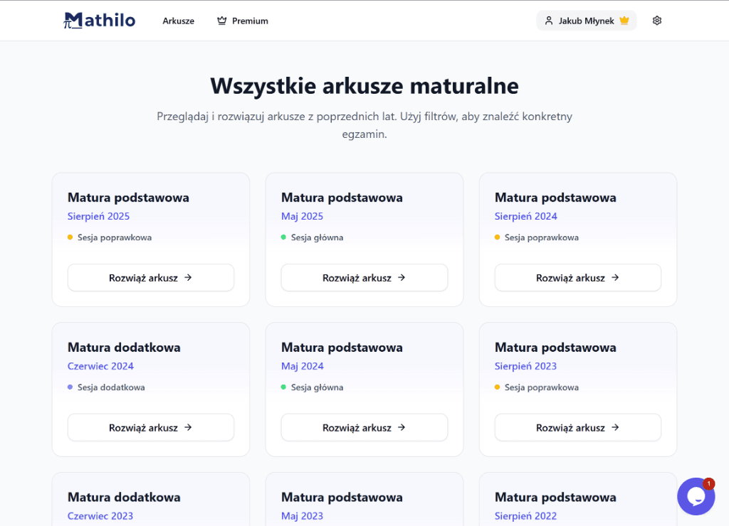Click the yellow dot next to Sesja poprawkowa for Sierpień 2025
729x526 pixels.
click(x=70, y=237)
